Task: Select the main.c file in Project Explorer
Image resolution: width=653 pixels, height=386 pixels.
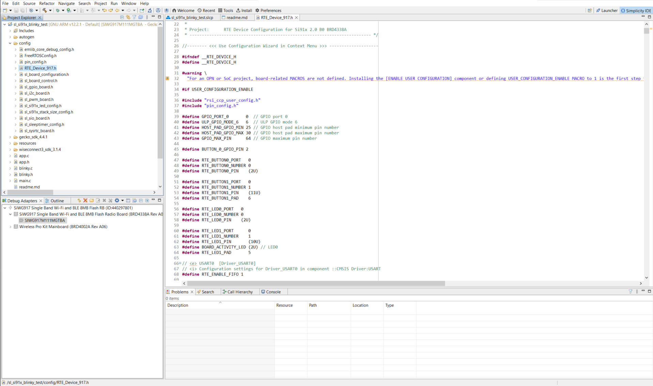Action: pyautogui.click(x=25, y=180)
